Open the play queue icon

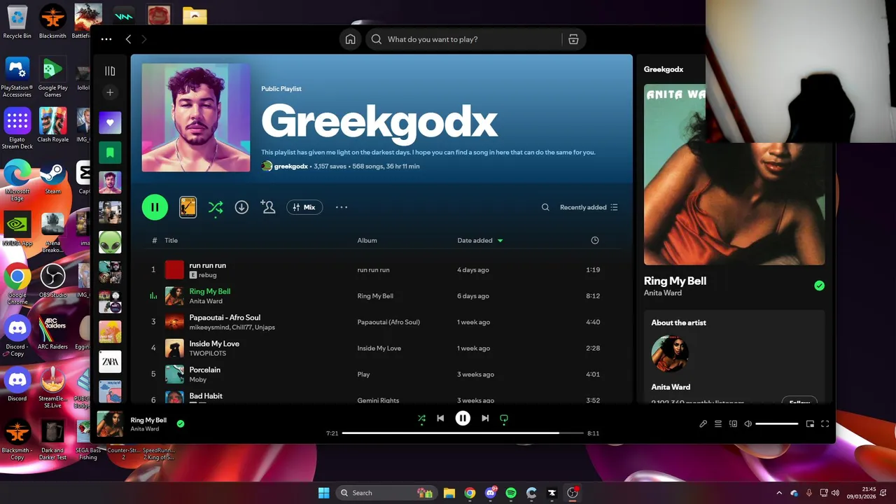click(718, 423)
